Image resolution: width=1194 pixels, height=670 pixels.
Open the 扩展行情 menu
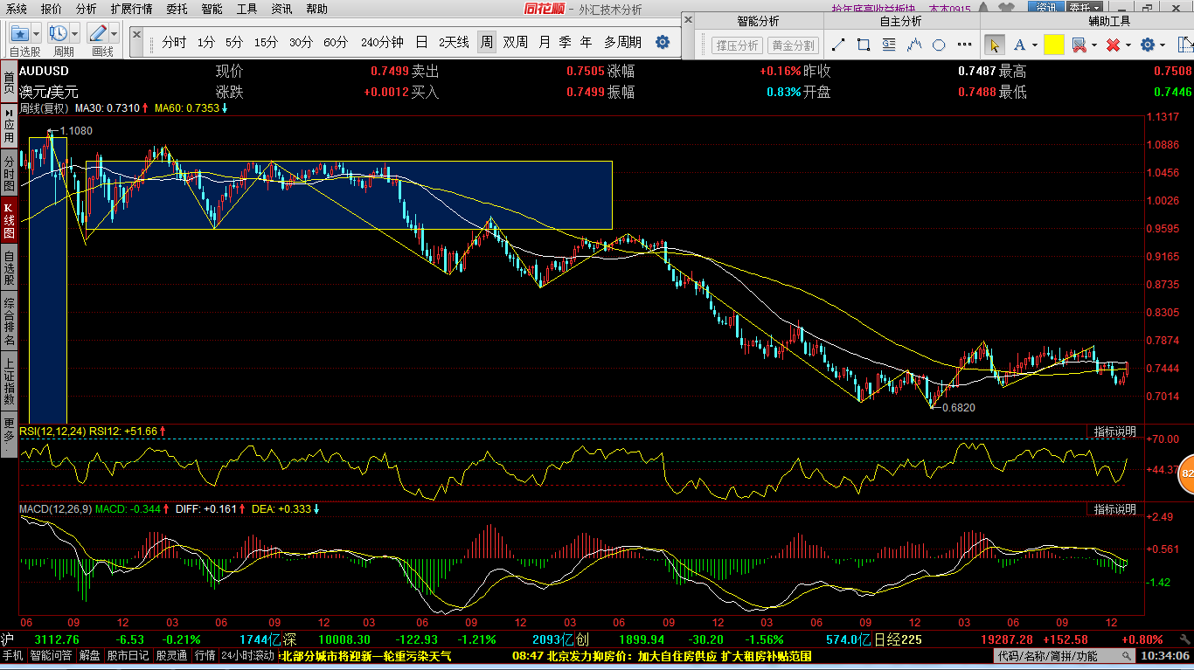tap(131, 9)
